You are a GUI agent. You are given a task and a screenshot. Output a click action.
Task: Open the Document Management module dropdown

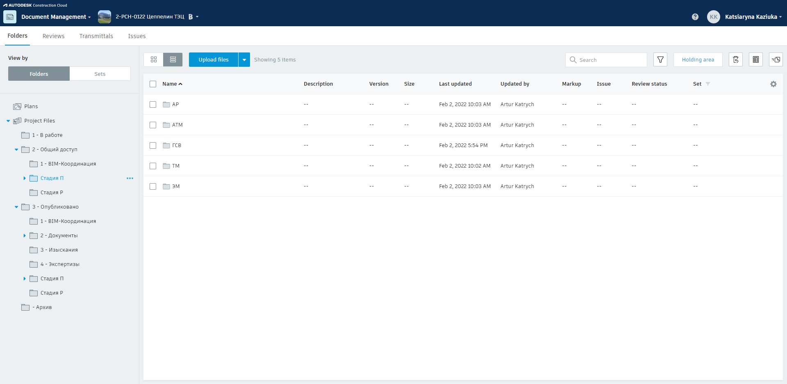pyautogui.click(x=89, y=17)
